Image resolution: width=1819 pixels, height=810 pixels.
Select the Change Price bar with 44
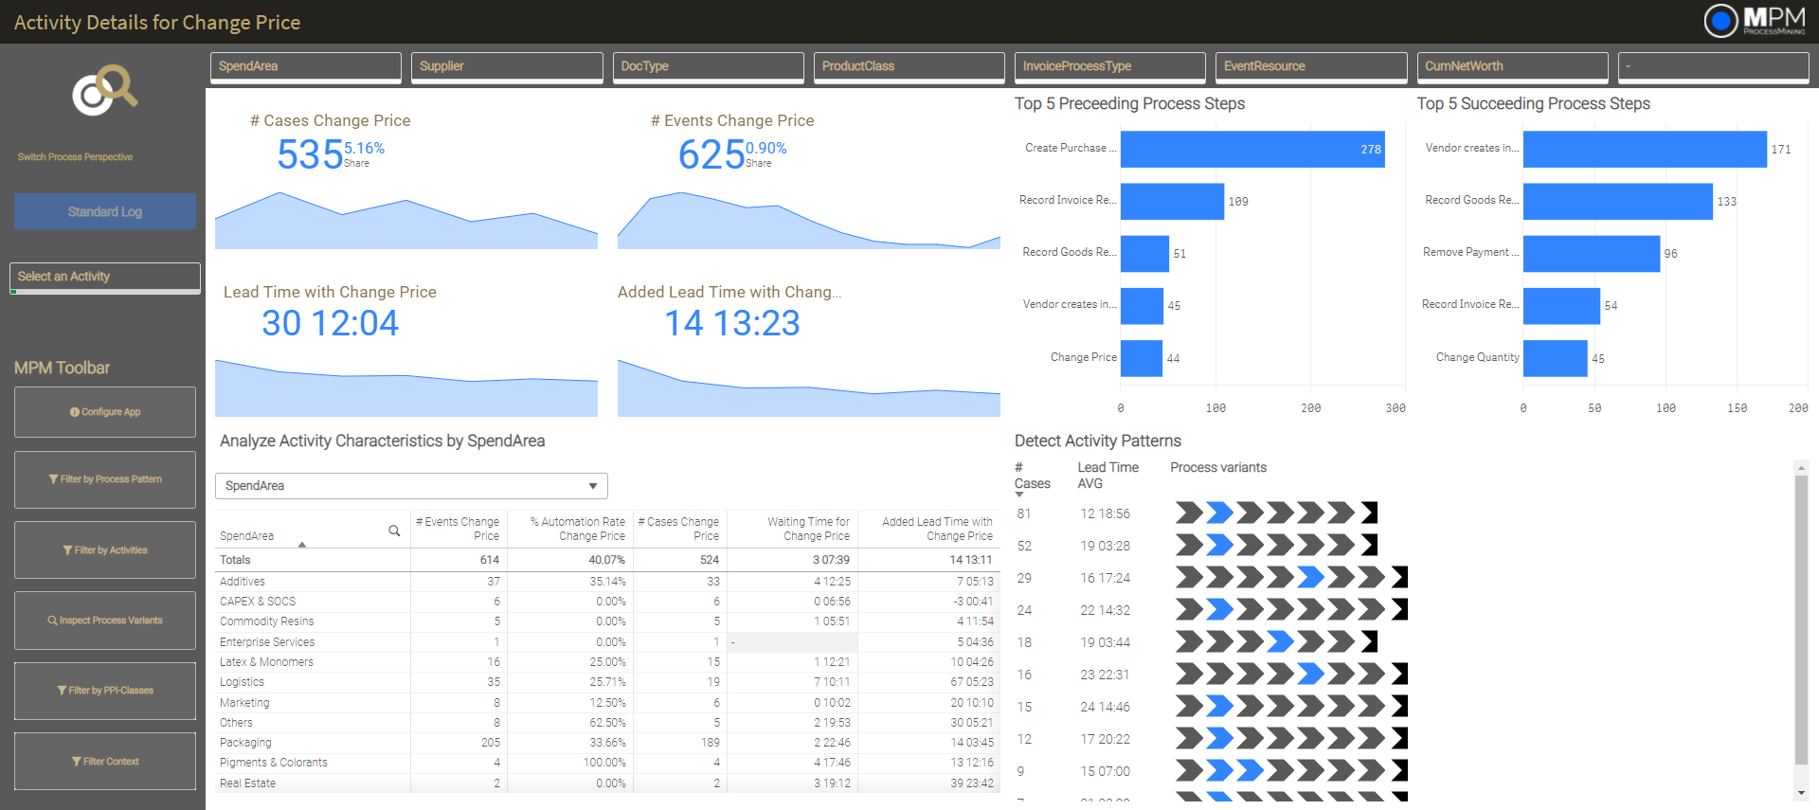tap(1142, 358)
